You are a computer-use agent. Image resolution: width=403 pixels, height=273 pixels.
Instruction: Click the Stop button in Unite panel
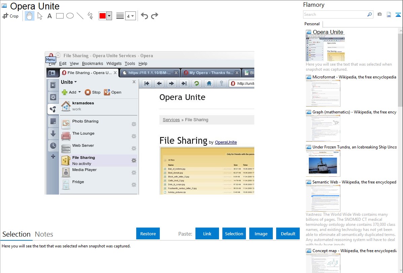point(93,92)
